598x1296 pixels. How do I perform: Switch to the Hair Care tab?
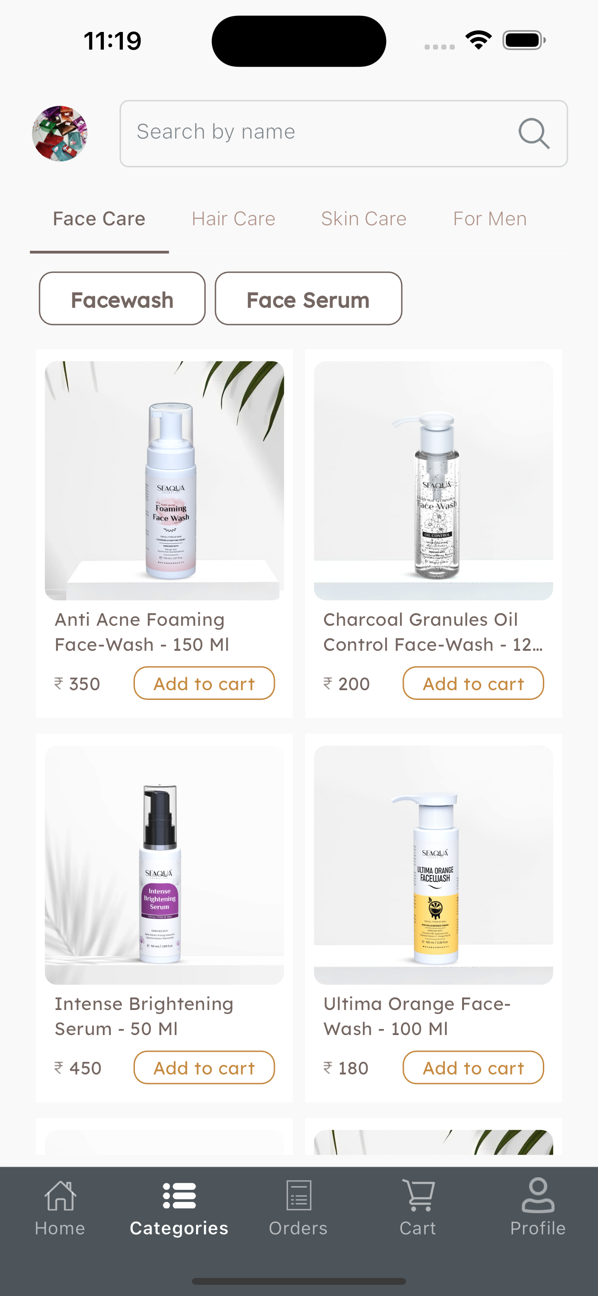234,219
